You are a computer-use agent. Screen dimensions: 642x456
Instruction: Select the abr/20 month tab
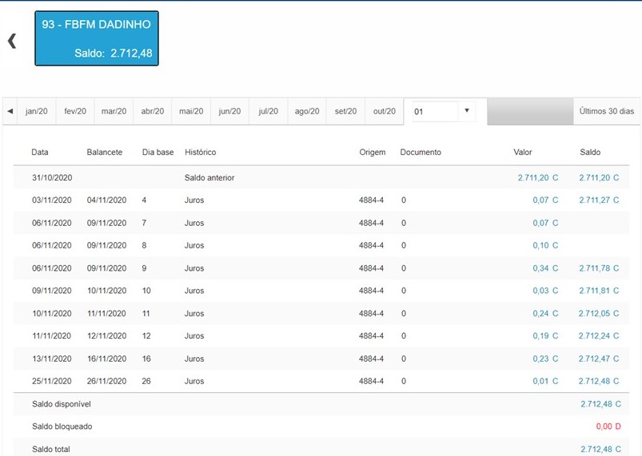coord(153,111)
